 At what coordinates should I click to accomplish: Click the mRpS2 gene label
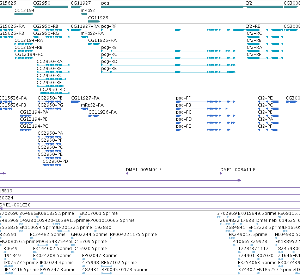88,11
